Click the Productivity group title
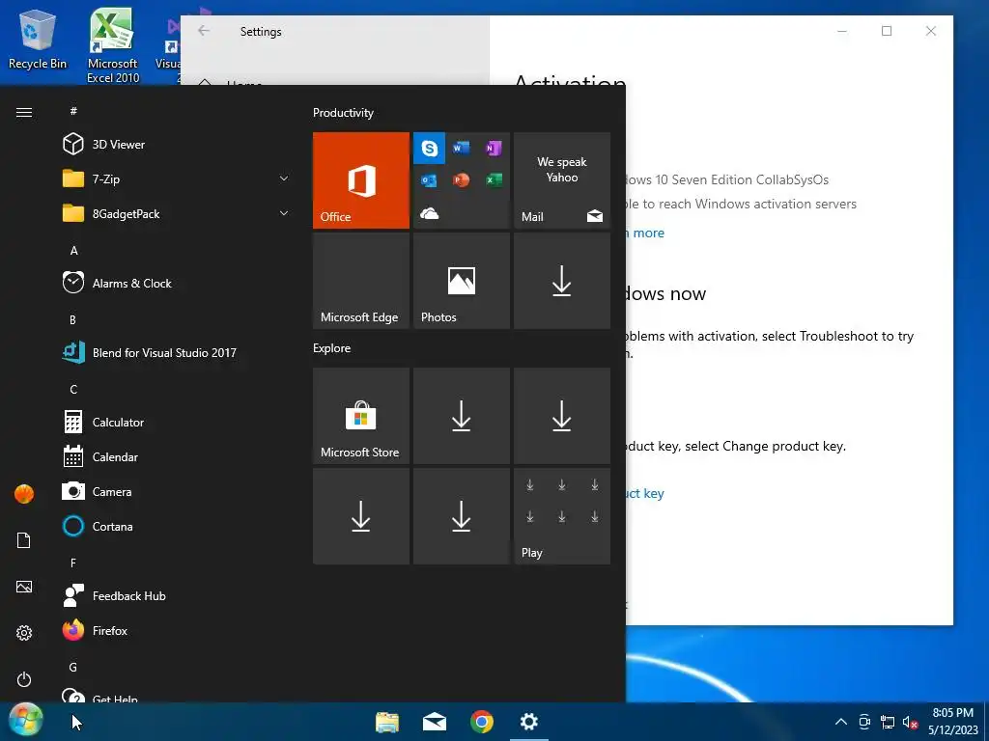989x741 pixels. (x=343, y=113)
